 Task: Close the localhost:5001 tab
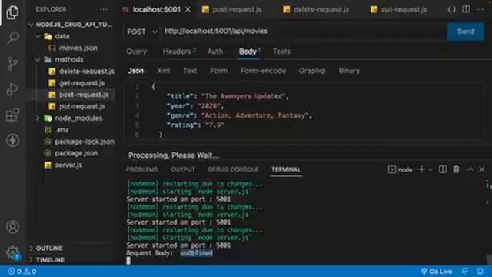point(188,9)
